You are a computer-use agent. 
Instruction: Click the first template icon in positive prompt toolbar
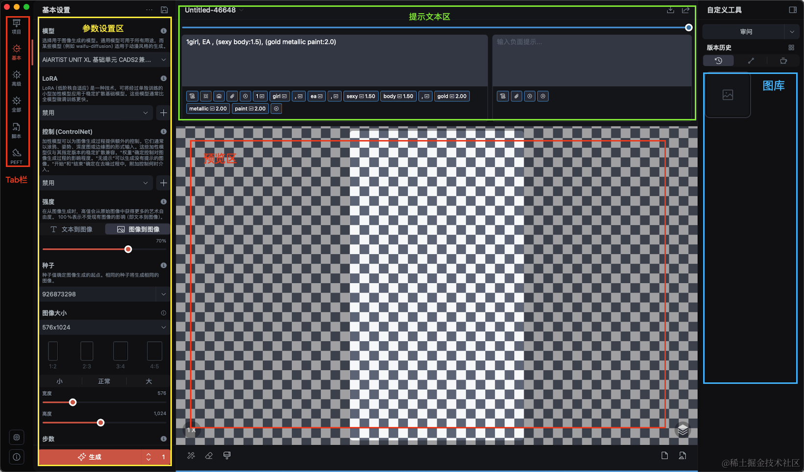click(192, 96)
